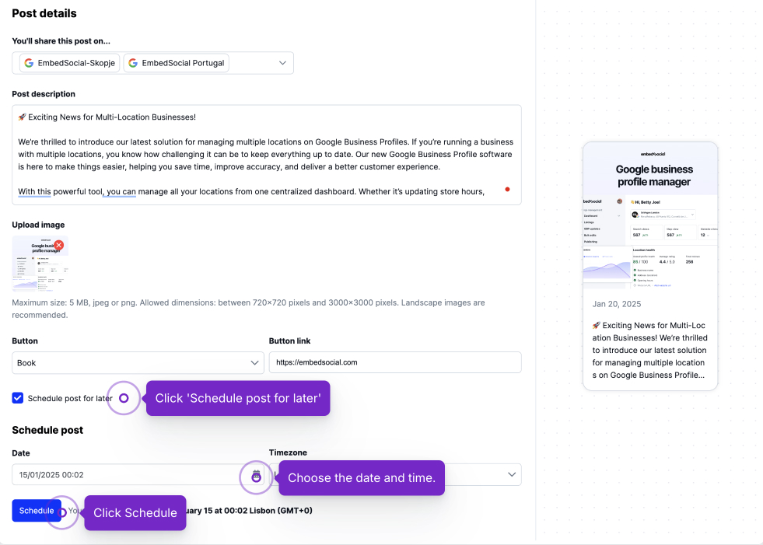Image resolution: width=763 pixels, height=545 pixels.
Task: Remove the uploaded image with red X
Action: pyautogui.click(x=59, y=245)
